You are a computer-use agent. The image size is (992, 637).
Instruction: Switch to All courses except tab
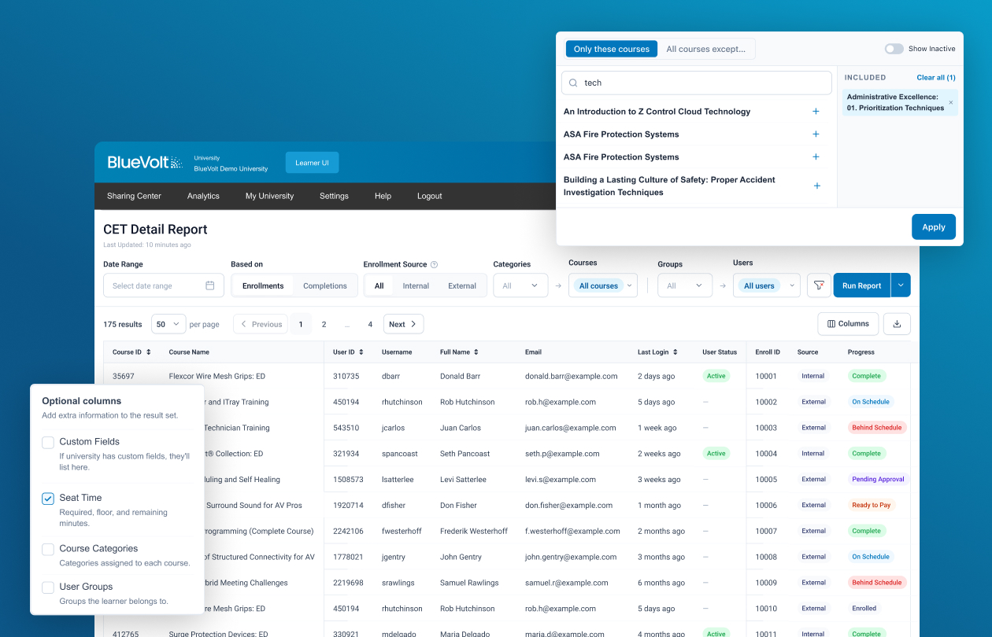point(705,49)
